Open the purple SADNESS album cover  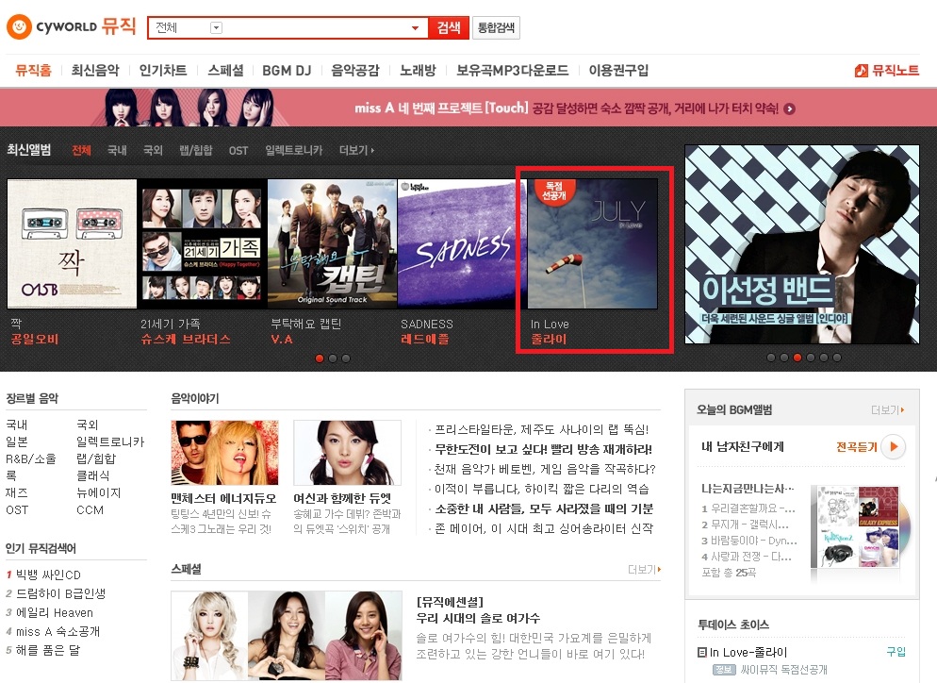click(462, 243)
